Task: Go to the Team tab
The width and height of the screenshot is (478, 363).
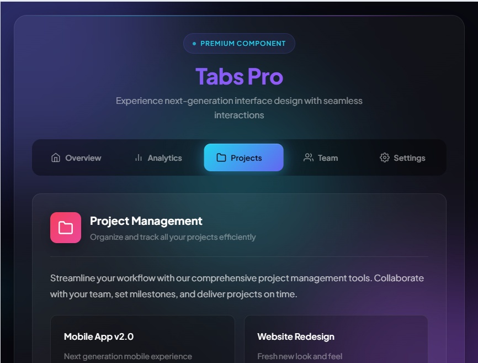Action: (321, 157)
